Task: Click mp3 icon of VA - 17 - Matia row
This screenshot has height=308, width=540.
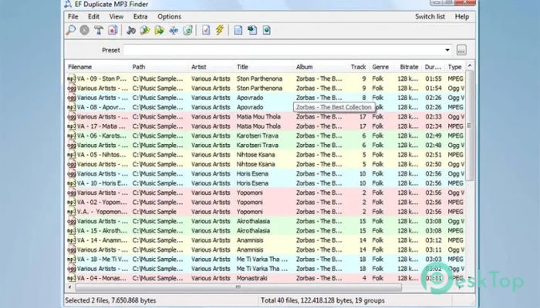Action: [x=70, y=126]
